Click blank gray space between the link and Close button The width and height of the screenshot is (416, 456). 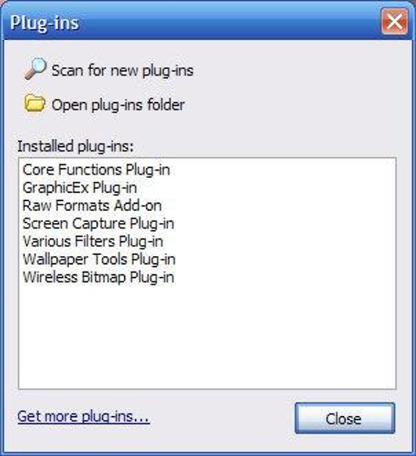[223, 417]
